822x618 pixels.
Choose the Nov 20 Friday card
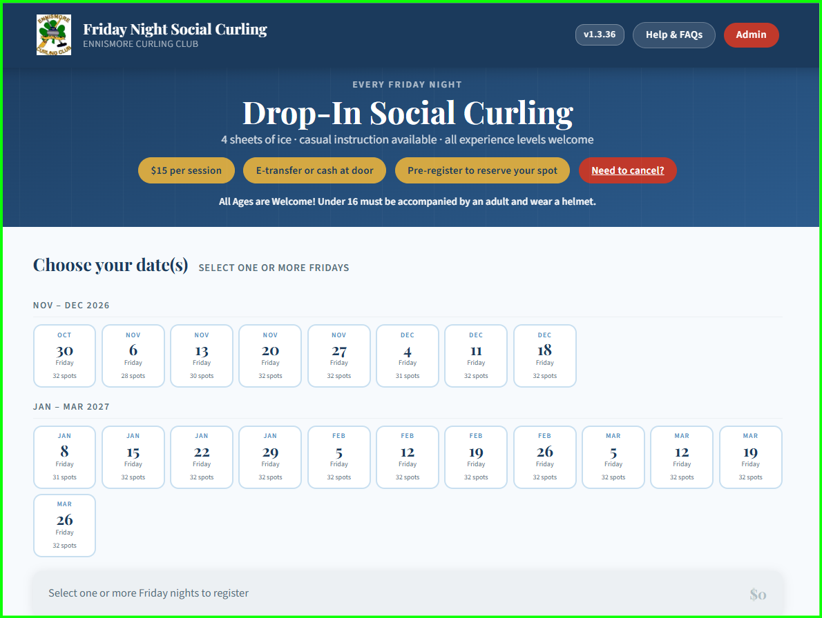point(270,356)
